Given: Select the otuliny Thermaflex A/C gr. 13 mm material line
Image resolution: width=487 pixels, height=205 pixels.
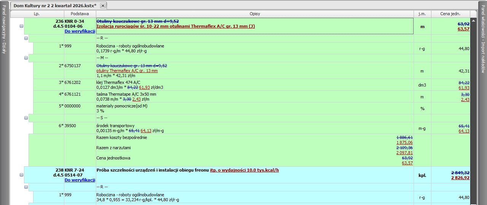Looking at the screenshot, I should point(127,71).
